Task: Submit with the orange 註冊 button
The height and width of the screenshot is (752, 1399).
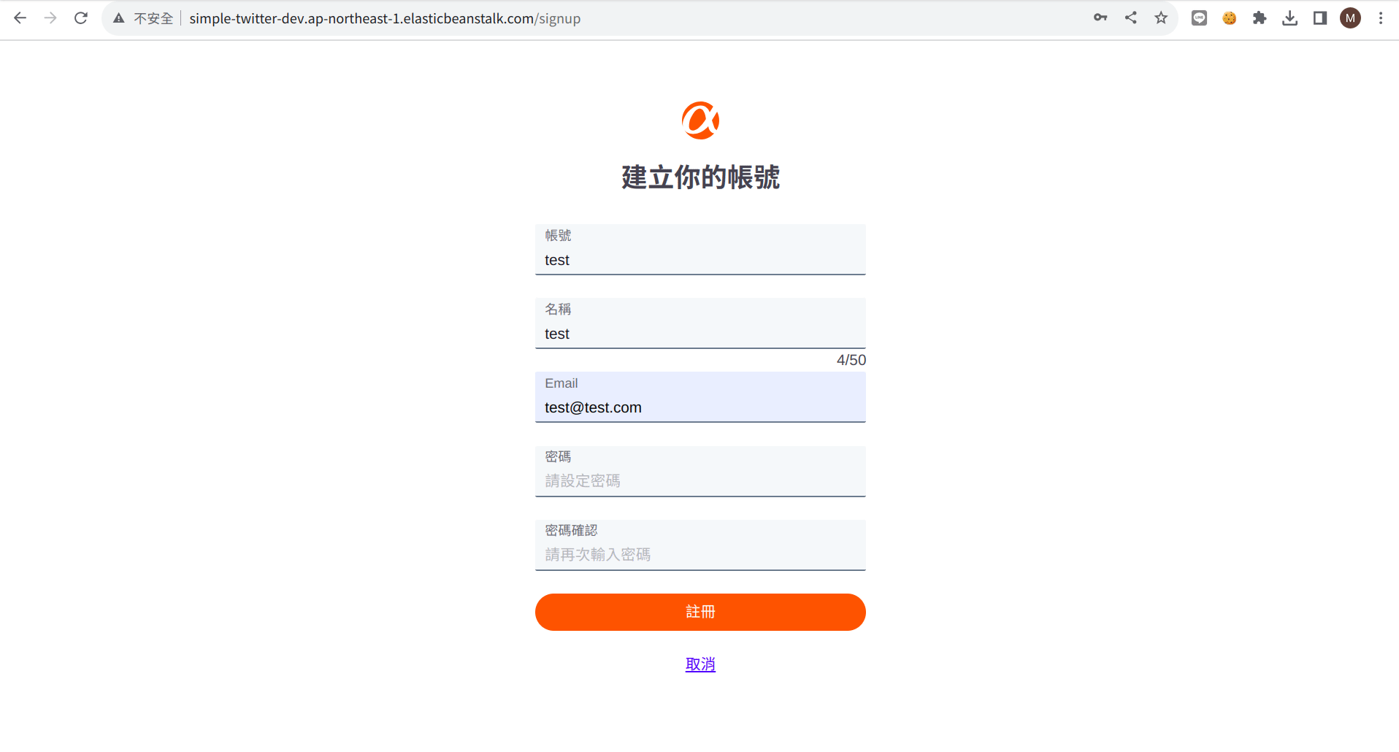Action: 700,612
